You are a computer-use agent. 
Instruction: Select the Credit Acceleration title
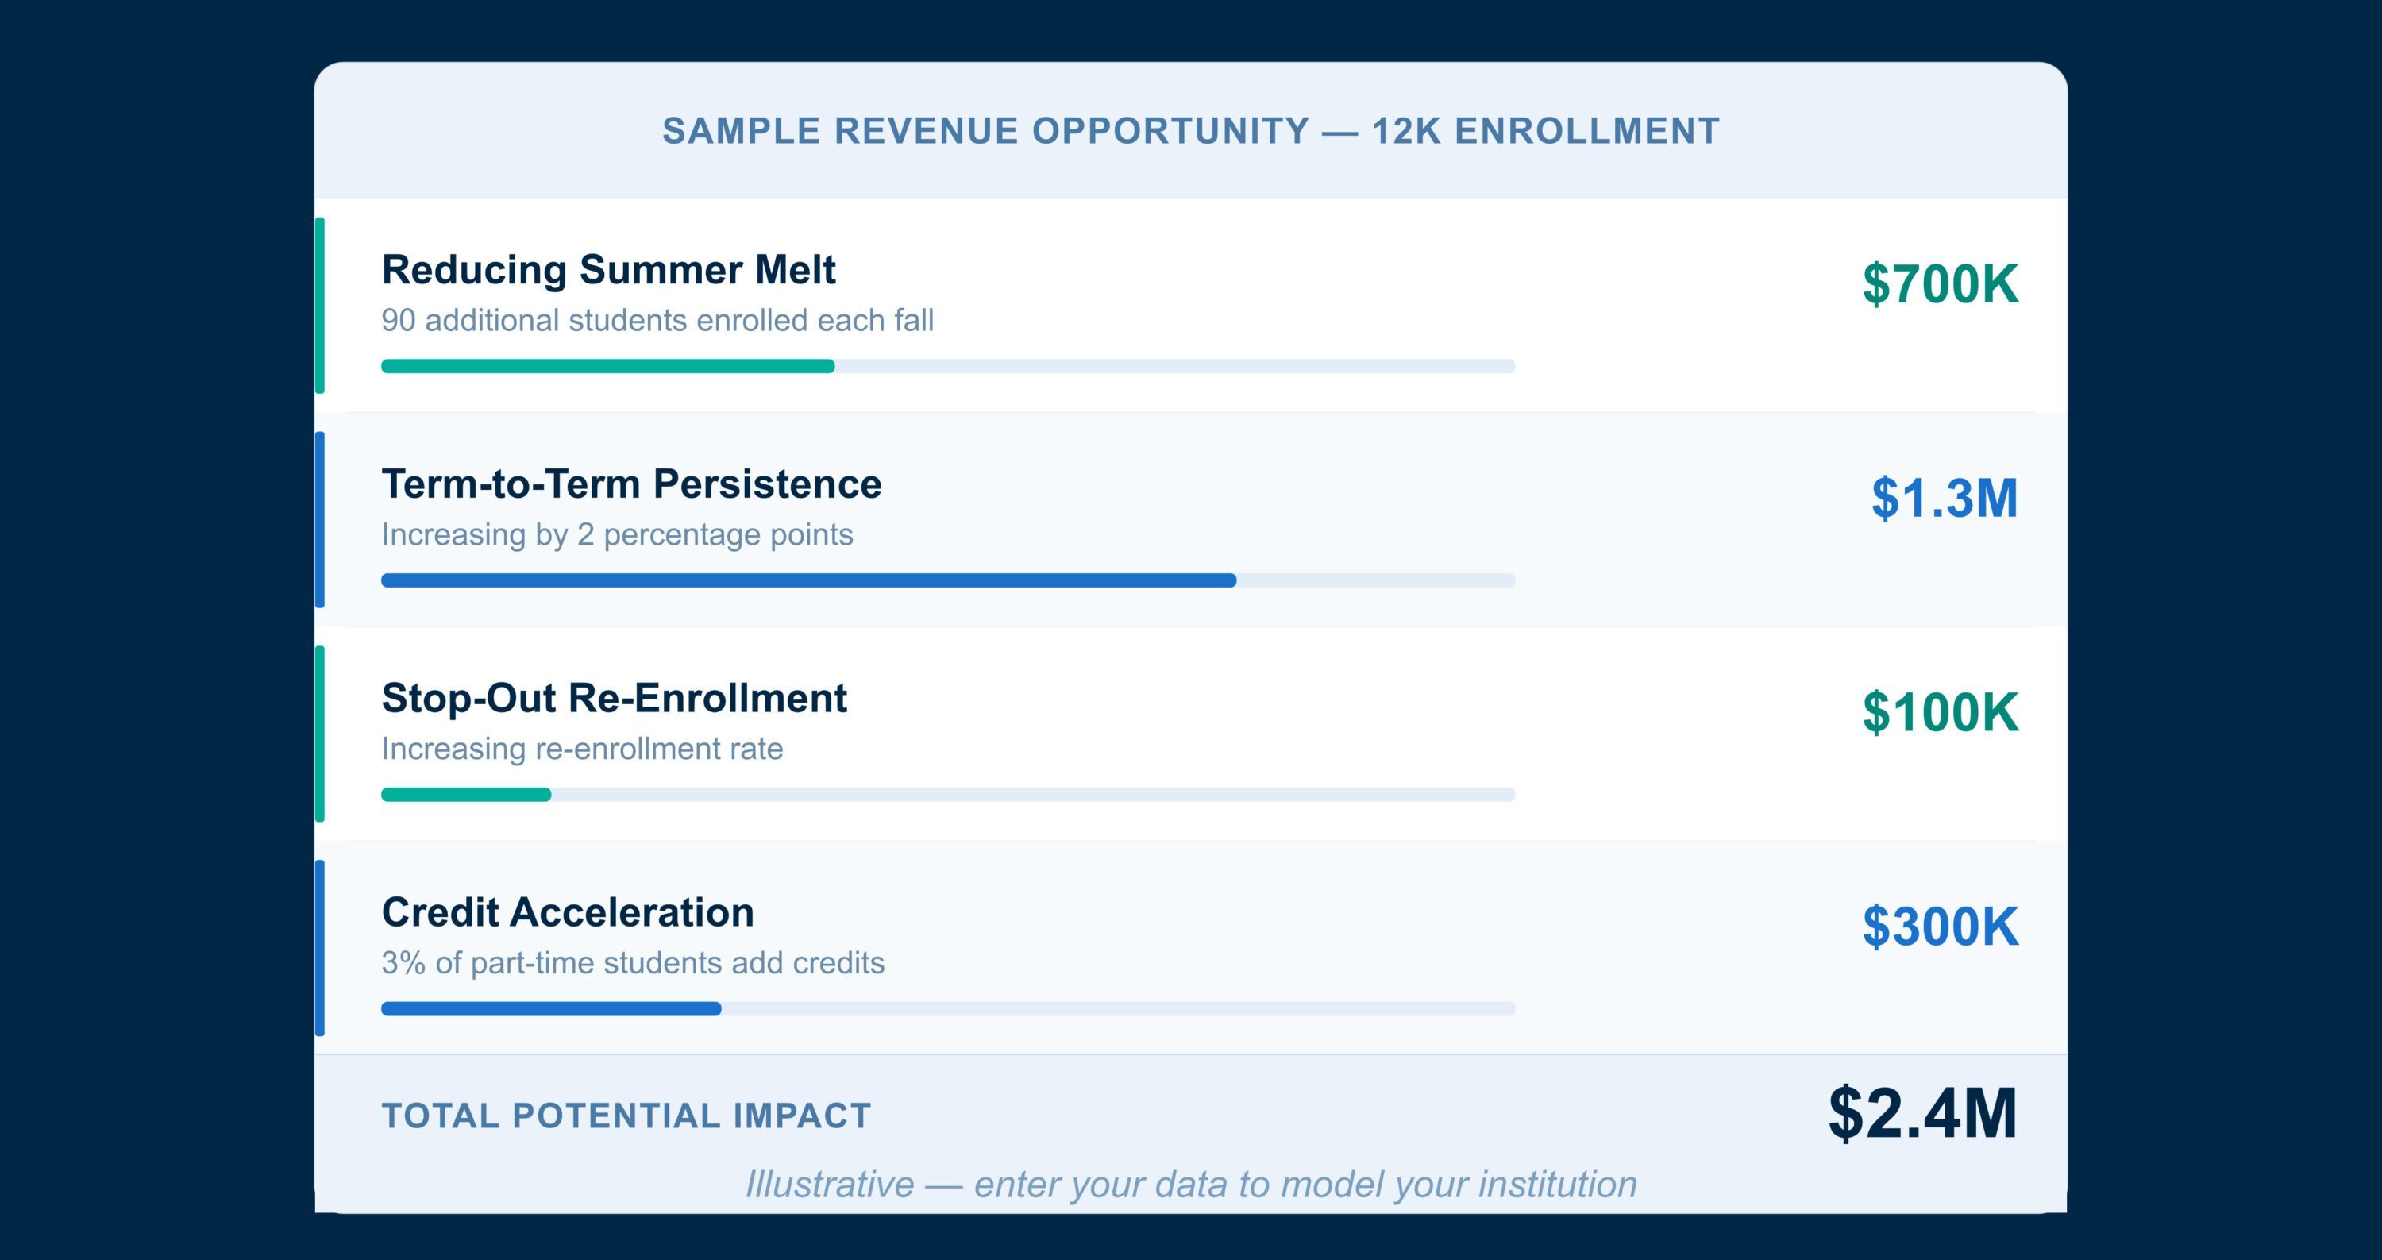pyautogui.click(x=568, y=912)
